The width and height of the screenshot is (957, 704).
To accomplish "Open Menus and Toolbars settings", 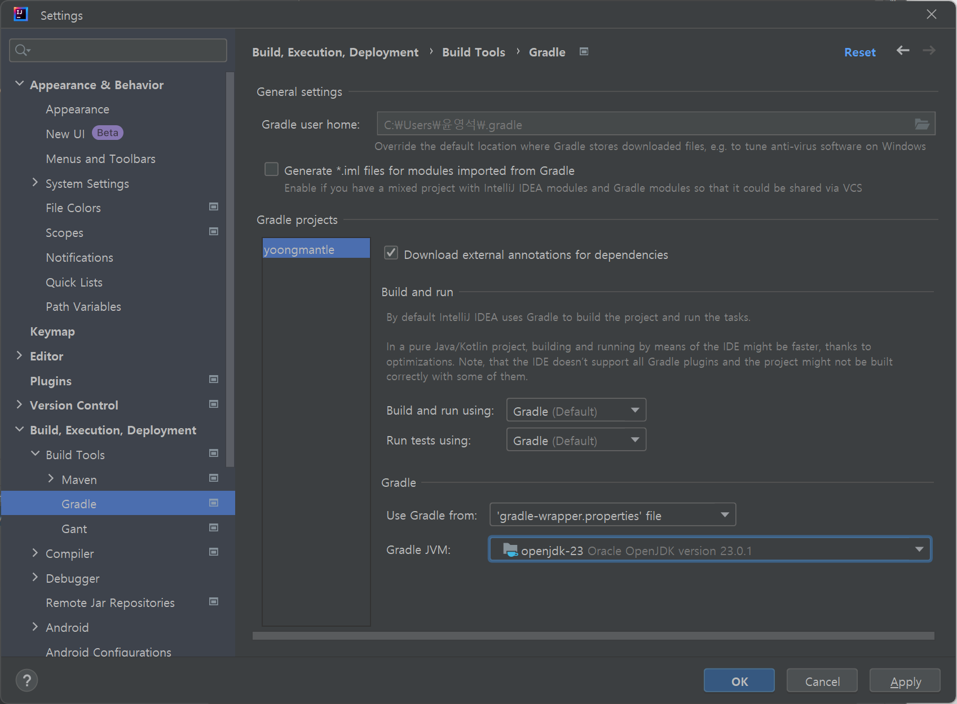I will coord(101,159).
